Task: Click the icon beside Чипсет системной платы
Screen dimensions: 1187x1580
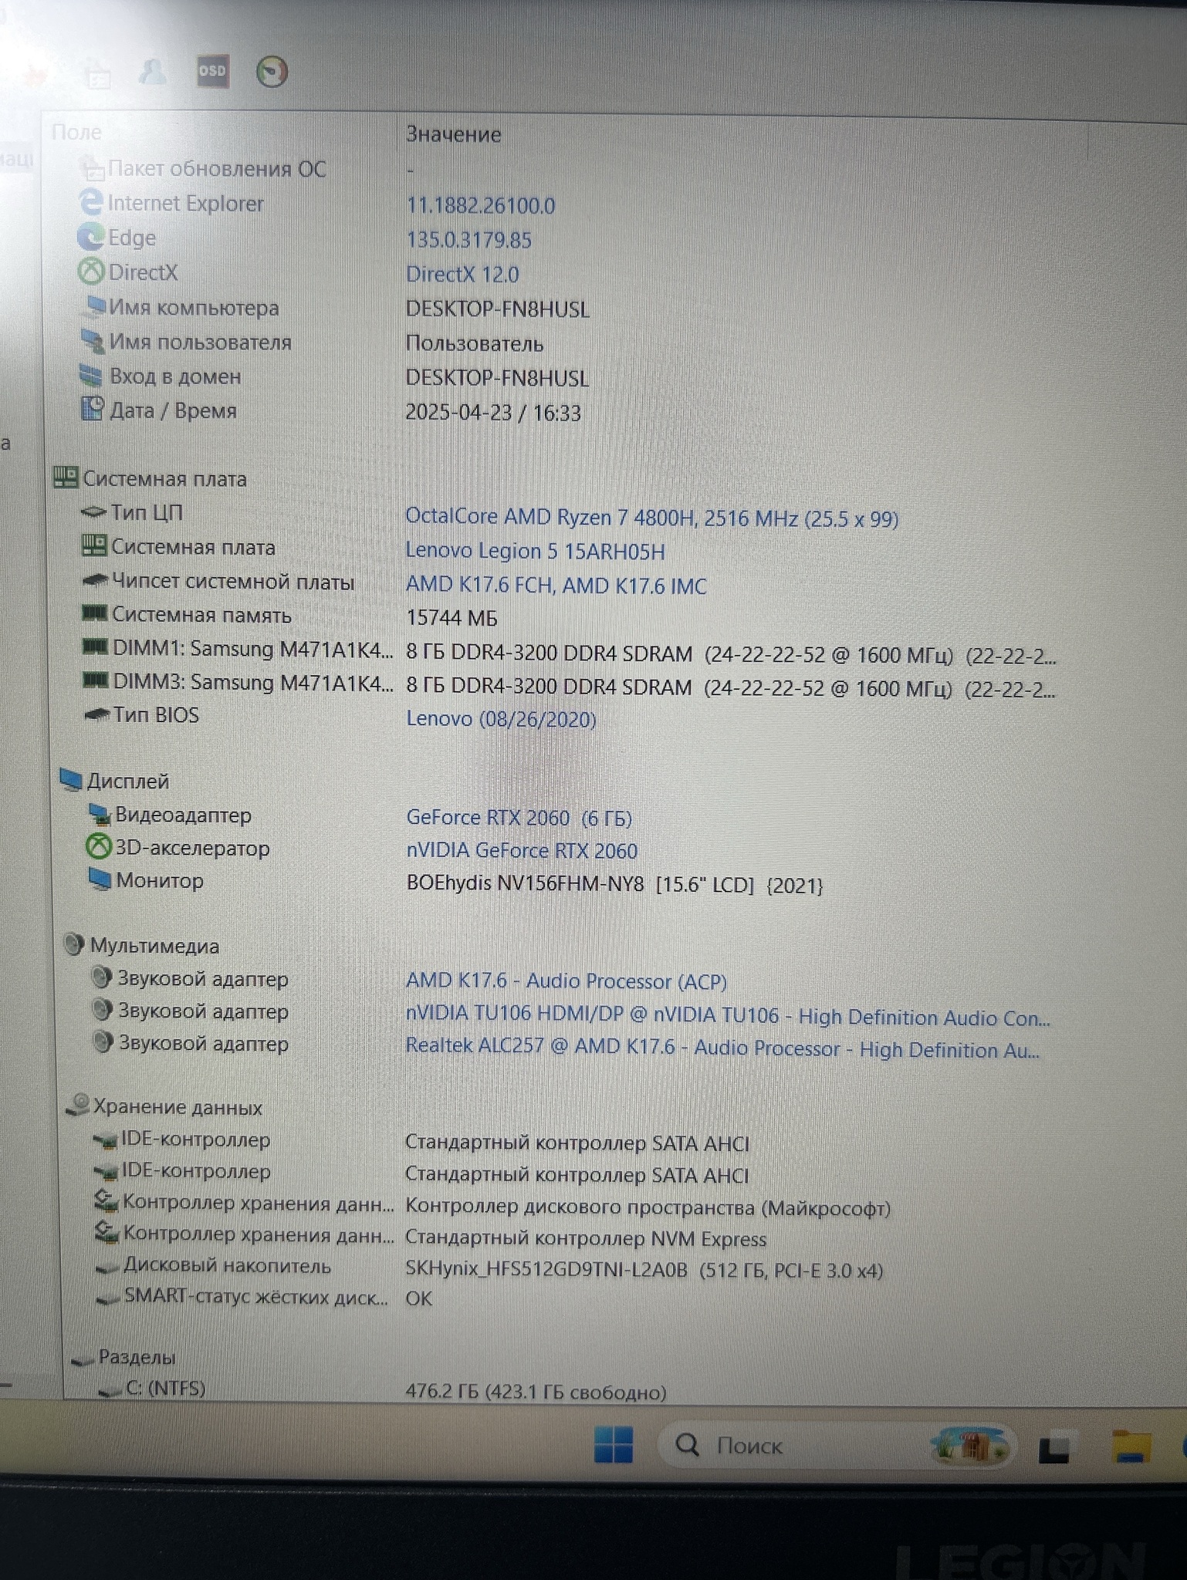Action: tap(95, 580)
